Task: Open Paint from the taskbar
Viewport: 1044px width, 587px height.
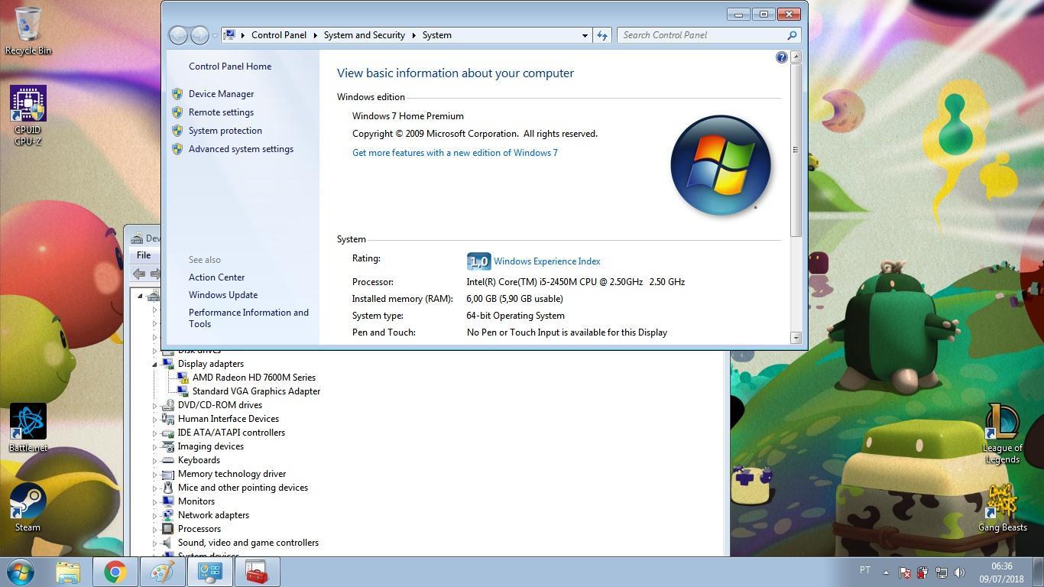Action: pyautogui.click(x=163, y=572)
